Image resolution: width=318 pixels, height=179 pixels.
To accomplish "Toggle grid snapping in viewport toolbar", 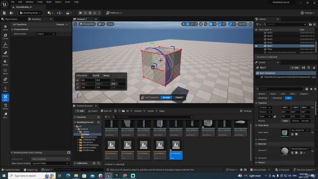I will coord(211,24).
